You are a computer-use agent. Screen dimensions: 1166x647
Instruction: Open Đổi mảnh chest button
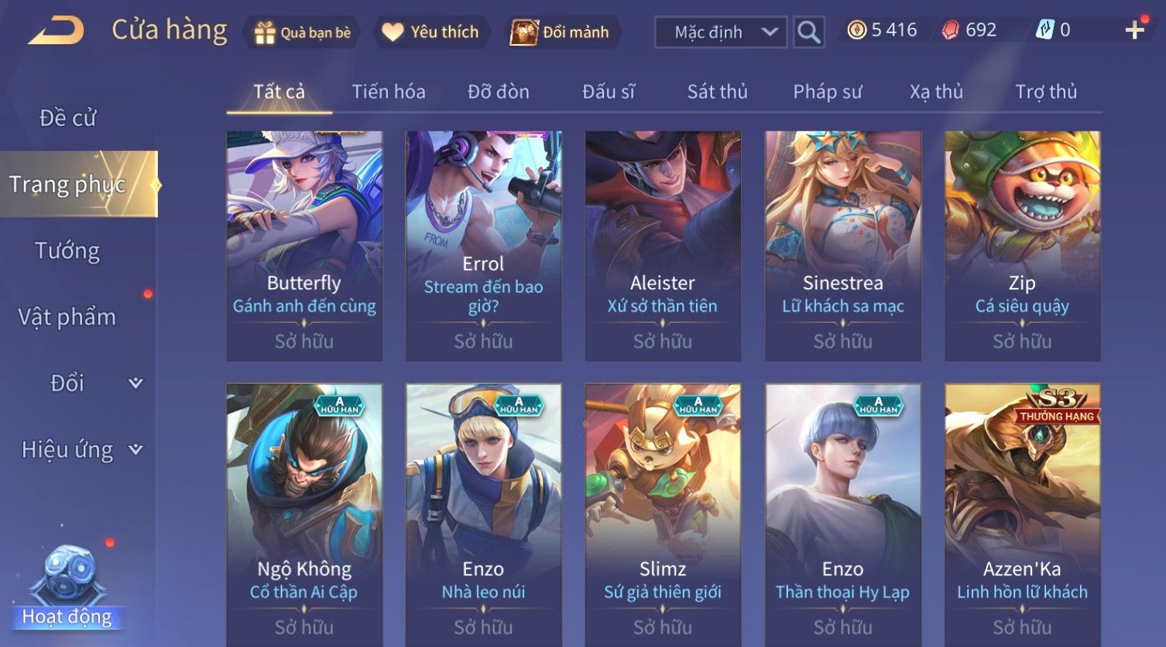[560, 33]
